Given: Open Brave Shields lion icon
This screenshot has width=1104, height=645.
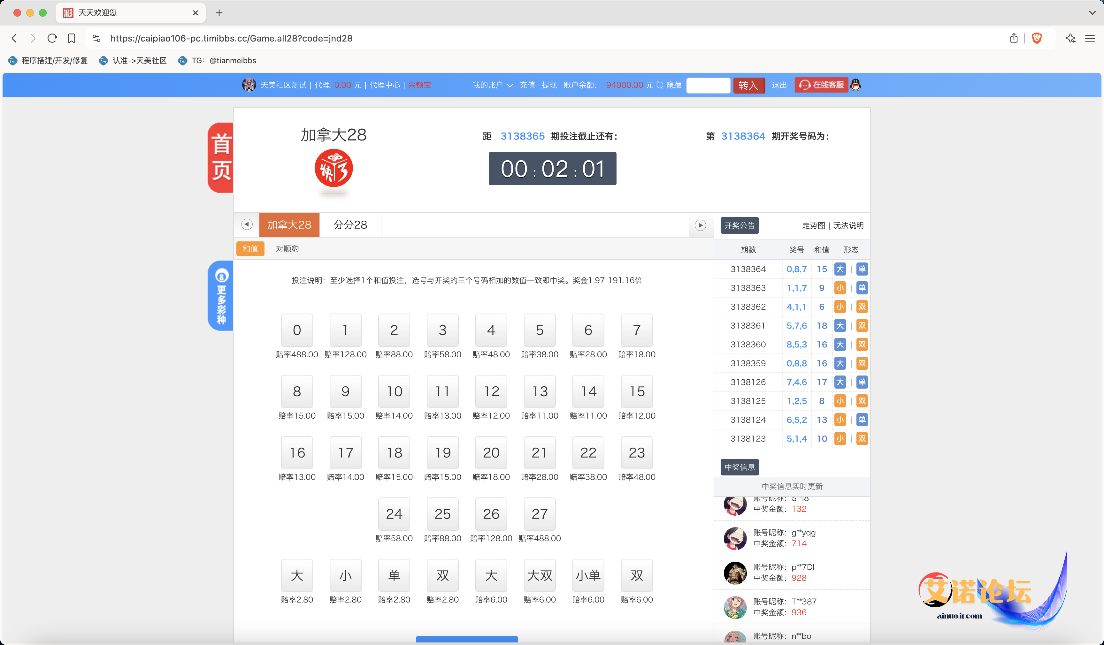Looking at the screenshot, I should (1037, 38).
